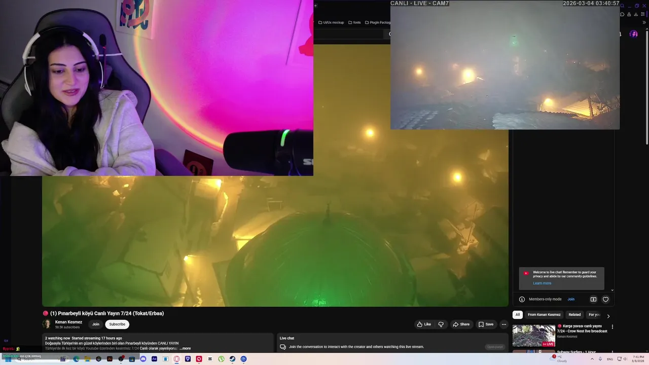Click the Open panel button for live chat
This screenshot has height=365, width=649.
495,347
